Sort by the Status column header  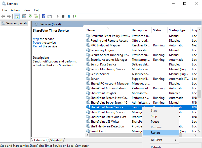click(159, 30)
